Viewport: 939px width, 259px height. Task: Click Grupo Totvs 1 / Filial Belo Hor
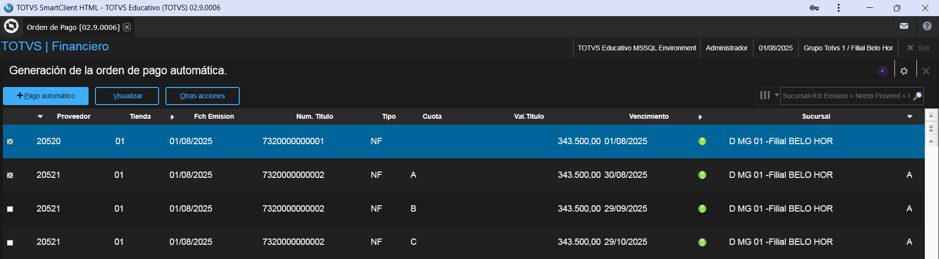click(848, 48)
